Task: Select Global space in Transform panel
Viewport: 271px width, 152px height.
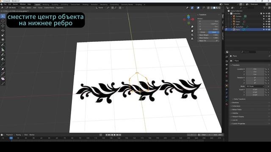Action: [203, 32]
